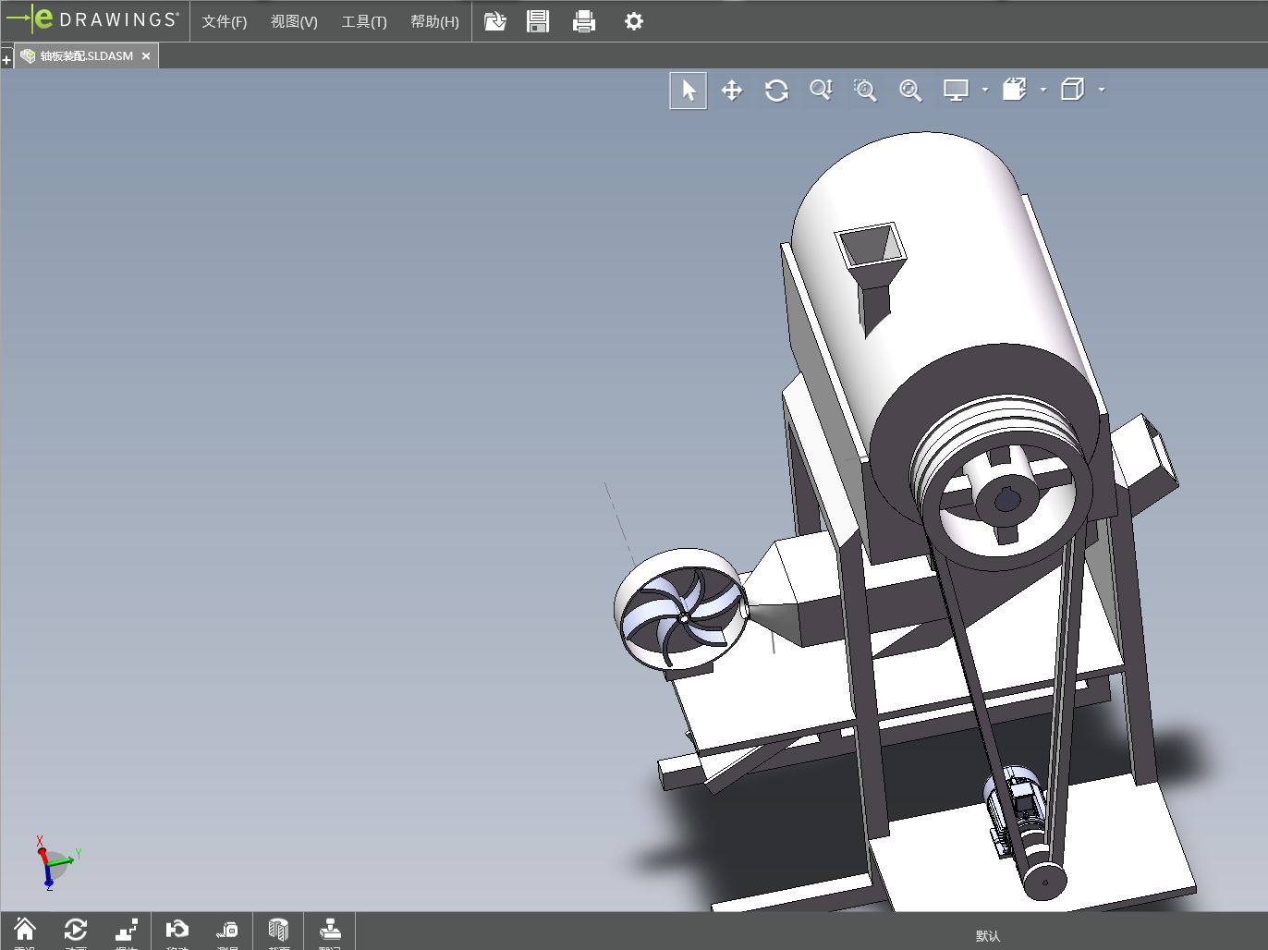The height and width of the screenshot is (950, 1268).
Task: Open Options via the gear icon
Action: point(634,21)
